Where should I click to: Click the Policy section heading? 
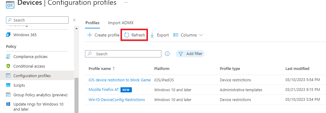(x=11, y=47)
